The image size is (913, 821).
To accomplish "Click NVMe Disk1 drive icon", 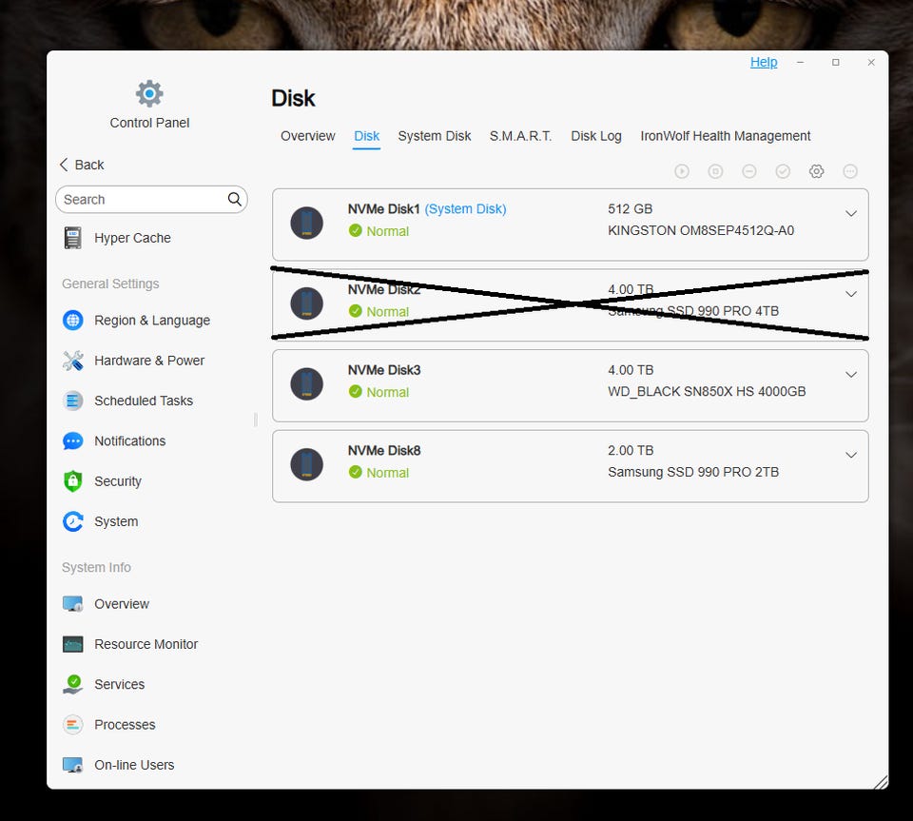I will (307, 223).
